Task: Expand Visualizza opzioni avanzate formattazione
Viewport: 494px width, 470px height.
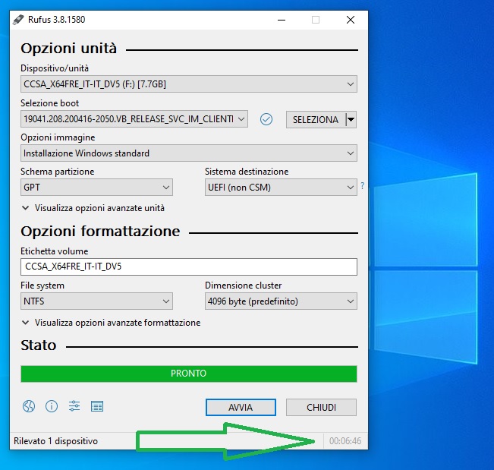Action: point(112,323)
